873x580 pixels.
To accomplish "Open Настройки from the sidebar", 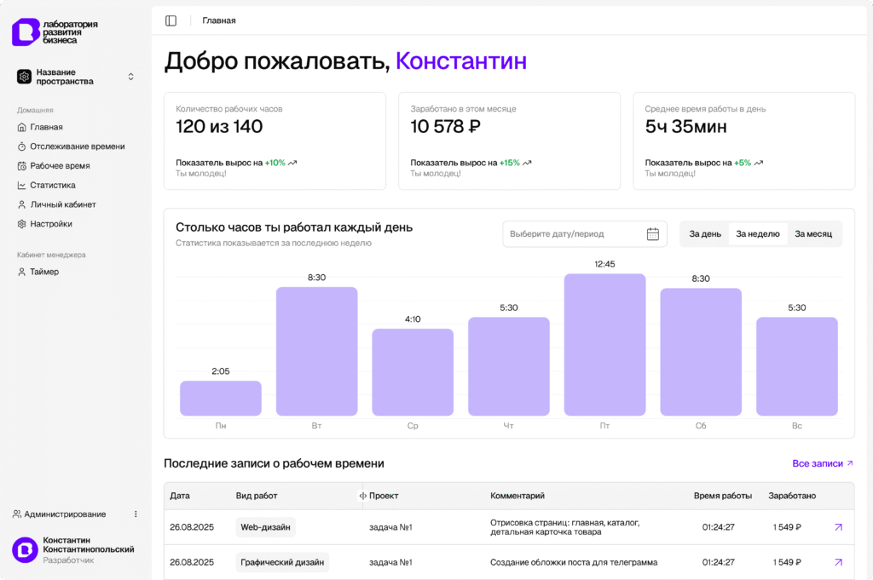I will coord(51,224).
